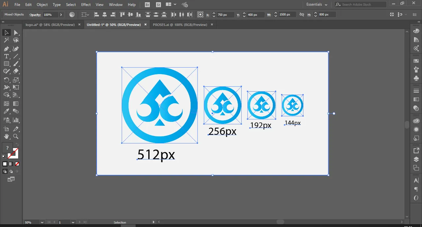Image resolution: width=422 pixels, height=227 pixels.
Task: Open Essentials workspace dropdown
Action: [317, 5]
